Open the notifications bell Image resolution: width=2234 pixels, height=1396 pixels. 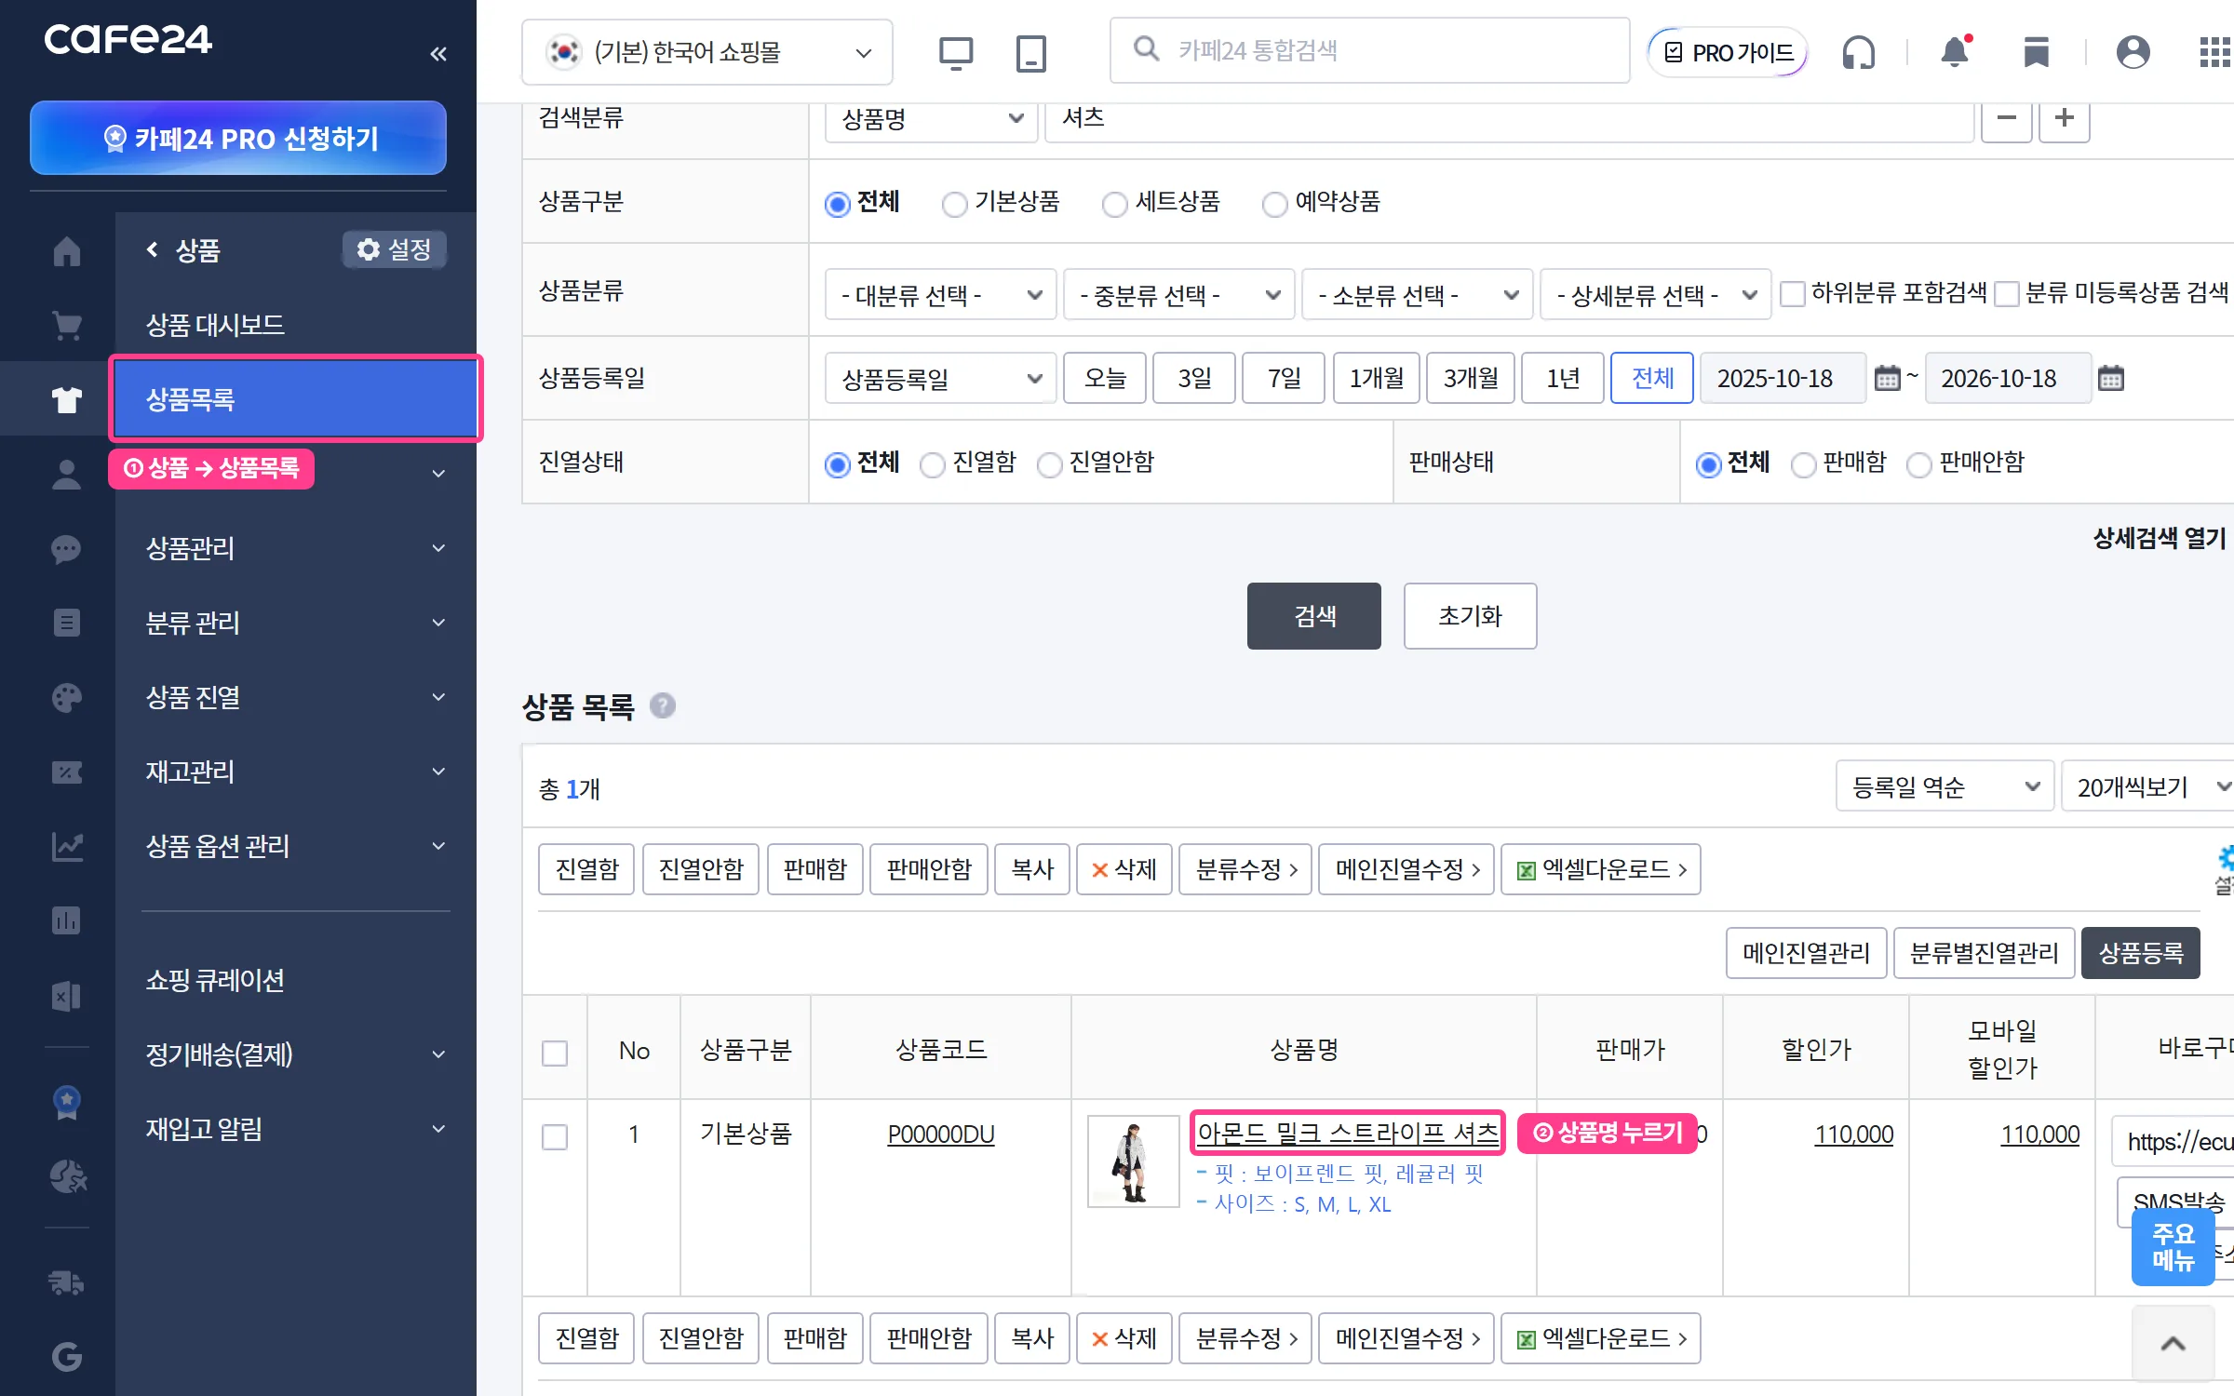(x=1956, y=51)
